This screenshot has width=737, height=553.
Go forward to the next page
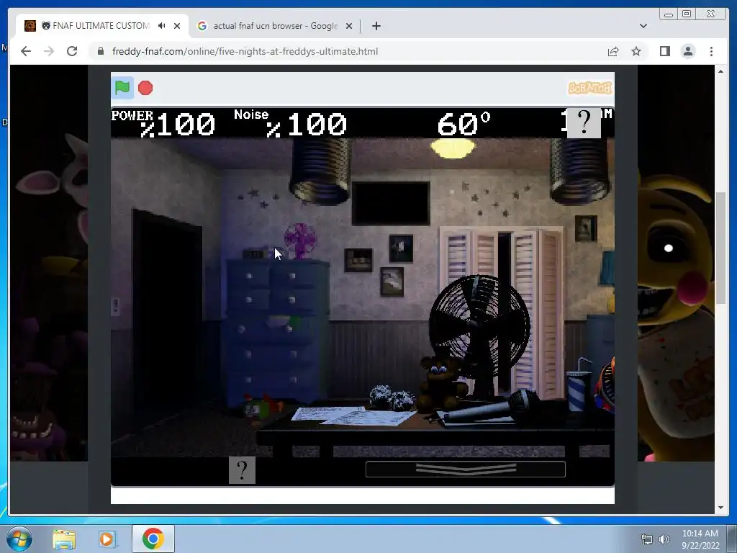[49, 51]
